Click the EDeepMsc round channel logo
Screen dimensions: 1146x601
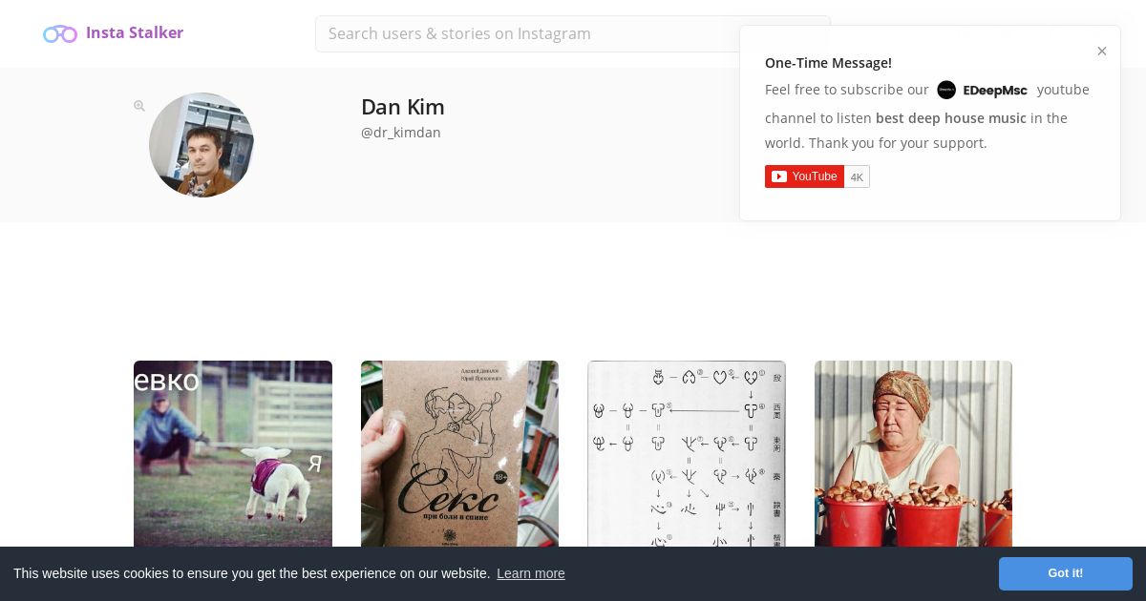[946, 90]
